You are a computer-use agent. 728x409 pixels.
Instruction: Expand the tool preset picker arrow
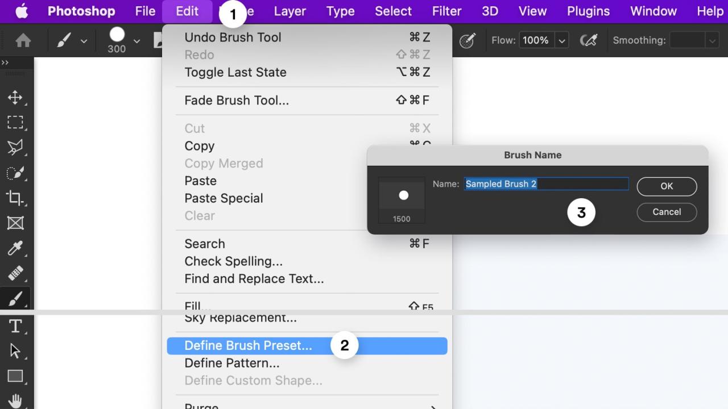[84, 41]
